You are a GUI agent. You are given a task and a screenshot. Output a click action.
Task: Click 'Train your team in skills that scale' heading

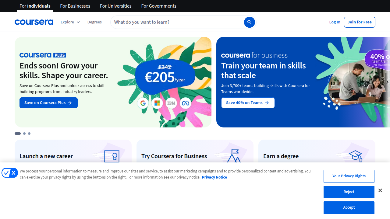click(x=264, y=71)
